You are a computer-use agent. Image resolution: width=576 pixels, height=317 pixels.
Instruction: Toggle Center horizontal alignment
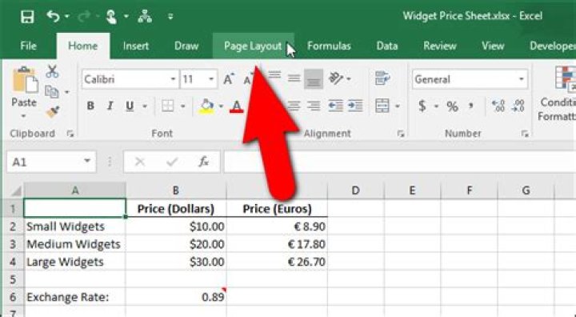point(294,106)
